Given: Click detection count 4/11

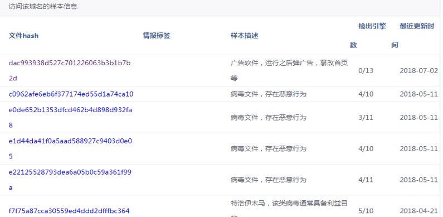Looking at the screenshot, I should (x=366, y=180).
